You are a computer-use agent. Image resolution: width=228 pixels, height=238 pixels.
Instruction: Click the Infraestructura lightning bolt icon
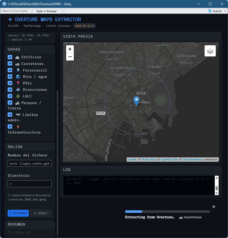(18, 126)
